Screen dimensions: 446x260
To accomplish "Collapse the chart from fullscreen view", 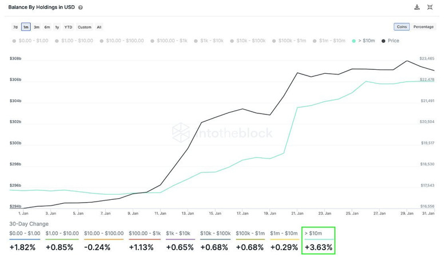I will (x=430, y=7).
